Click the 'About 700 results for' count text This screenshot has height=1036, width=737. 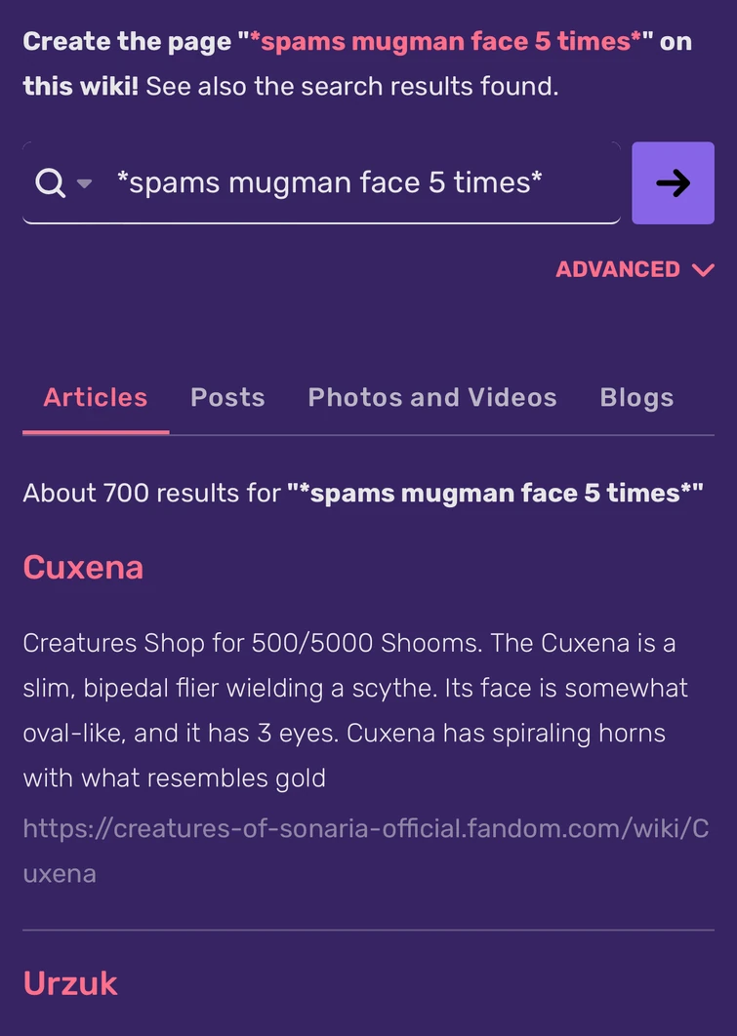151,494
